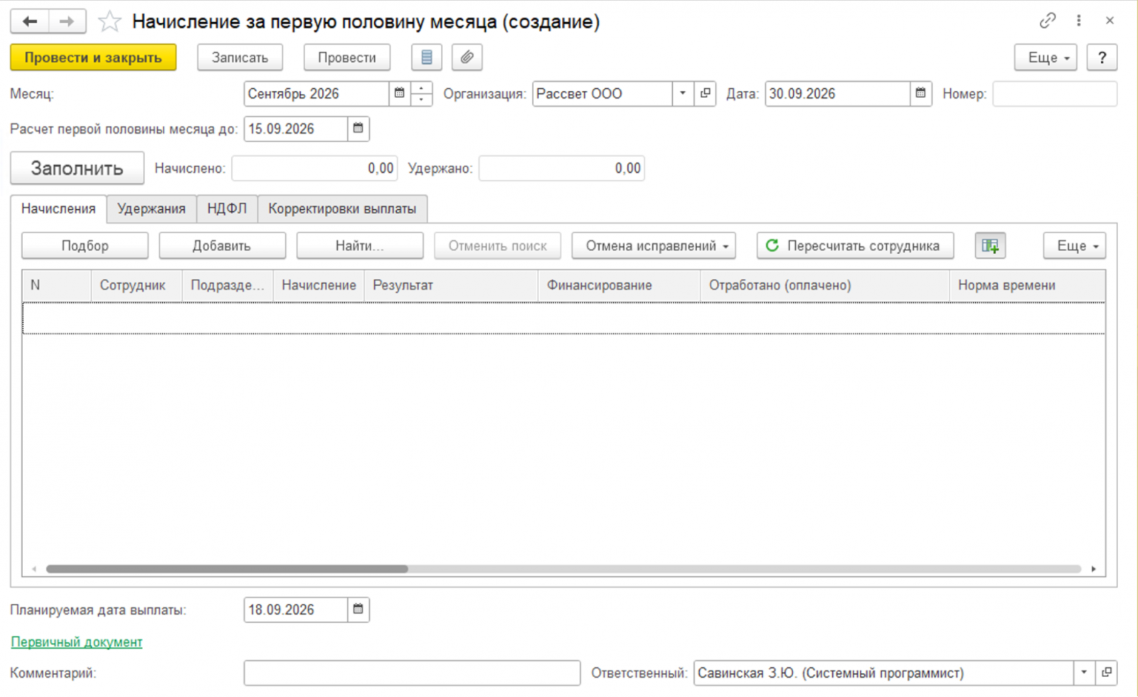
Task: Toggle the table details view icon
Action: pos(990,246)
